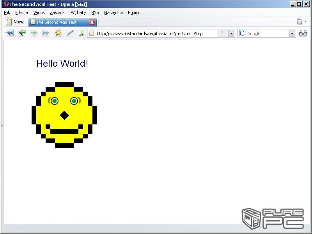Open the Edycja menu

[x=21, y=12]
